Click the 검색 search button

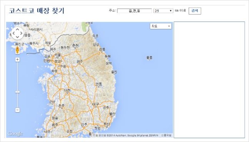click(x=195, y=11)
